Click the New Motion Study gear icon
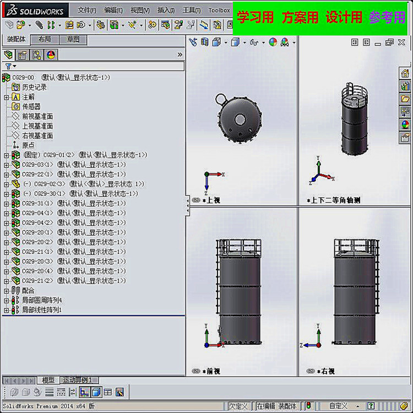 pyautogui.click(x=152, y=25)
